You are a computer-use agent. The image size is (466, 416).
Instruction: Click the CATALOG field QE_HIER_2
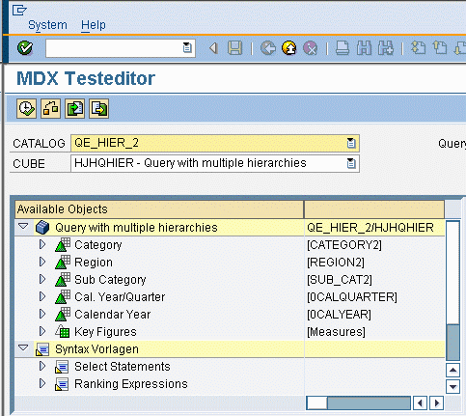coord(214,143)
